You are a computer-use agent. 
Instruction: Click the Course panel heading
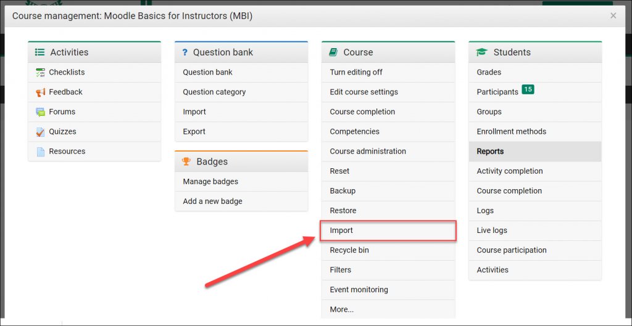pyautogui.click(x=359, y=52)
